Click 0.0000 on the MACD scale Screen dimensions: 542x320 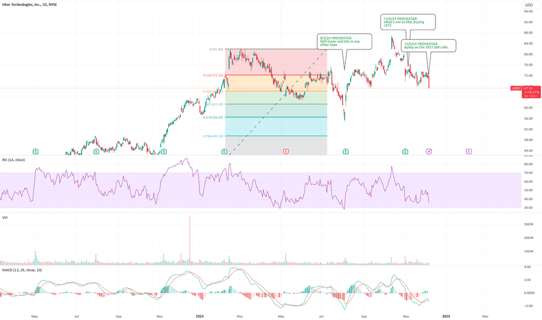[529, 293]
